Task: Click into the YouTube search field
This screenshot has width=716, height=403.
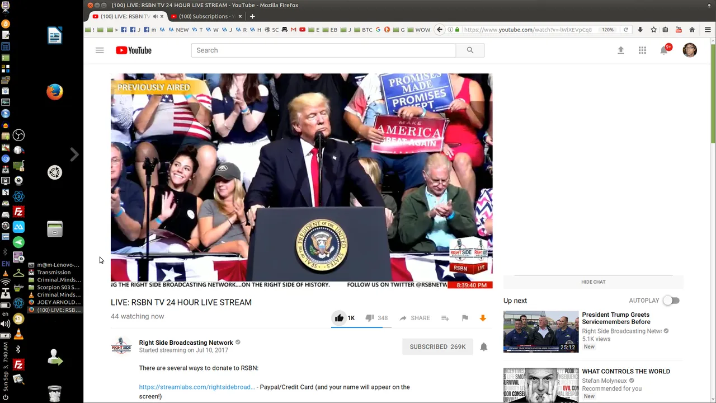Action: pyautogui.click(x=323, y=50)
